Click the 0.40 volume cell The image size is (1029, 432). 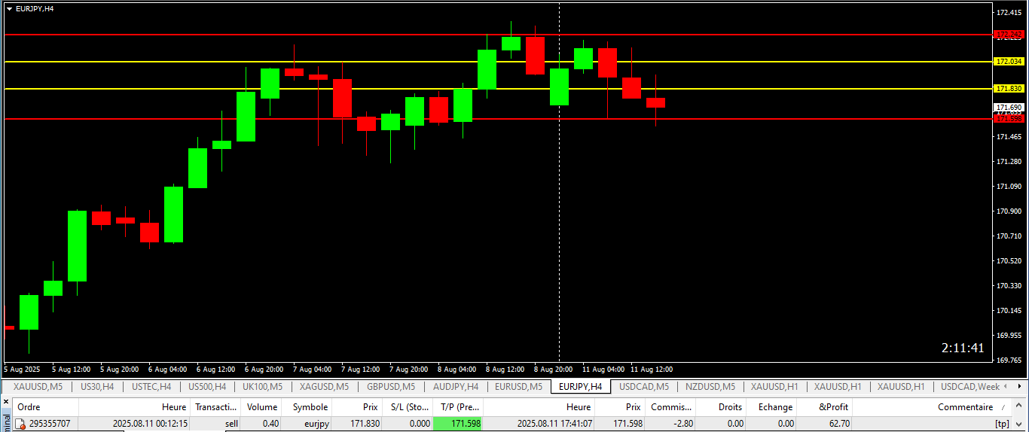click(x=270, y=424)
